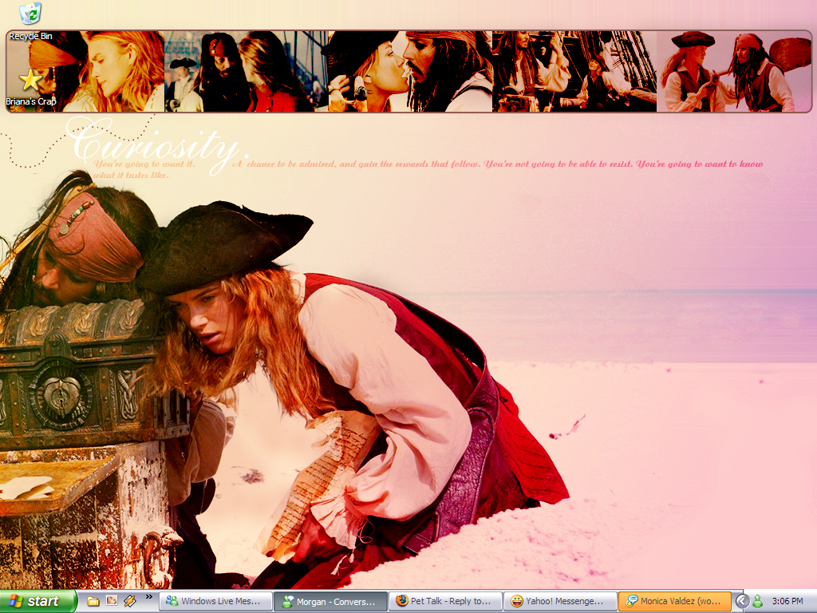This screenshot has height=613, width=817.
Task: Click the photo quick launch icon
Action: [x=112, y=600]
